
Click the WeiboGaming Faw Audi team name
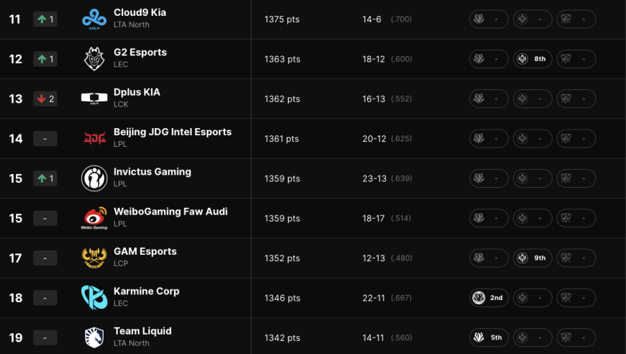tap(171, 212)
